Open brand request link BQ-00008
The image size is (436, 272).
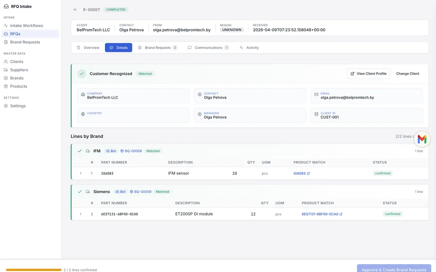pos(131,151)
